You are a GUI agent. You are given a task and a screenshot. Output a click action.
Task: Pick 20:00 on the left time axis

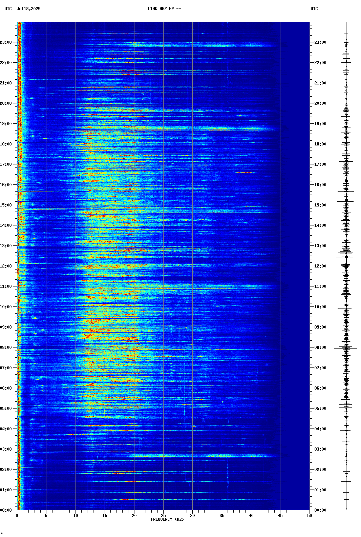pos(6,103)
